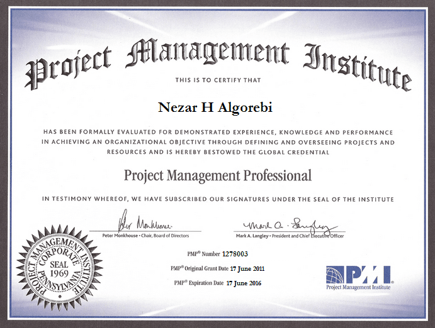
Task: Click the PMP Number 1278003
Action: (x=235, y=254)
